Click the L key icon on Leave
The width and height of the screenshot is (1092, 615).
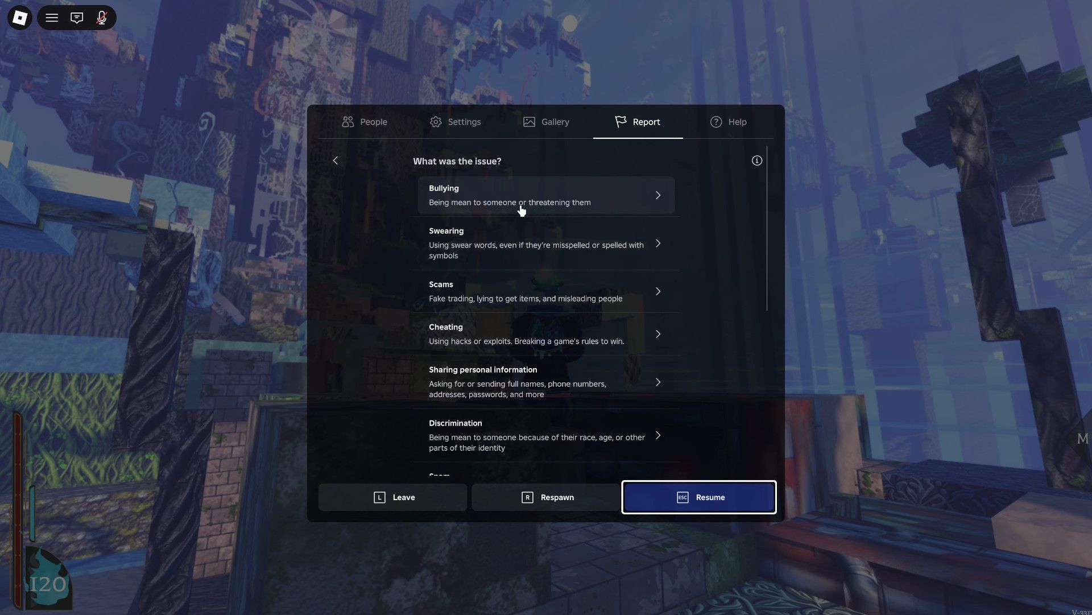coord(379,497)
